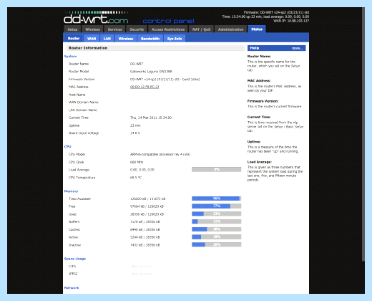Click the Active memory bar

click(216, 236)
